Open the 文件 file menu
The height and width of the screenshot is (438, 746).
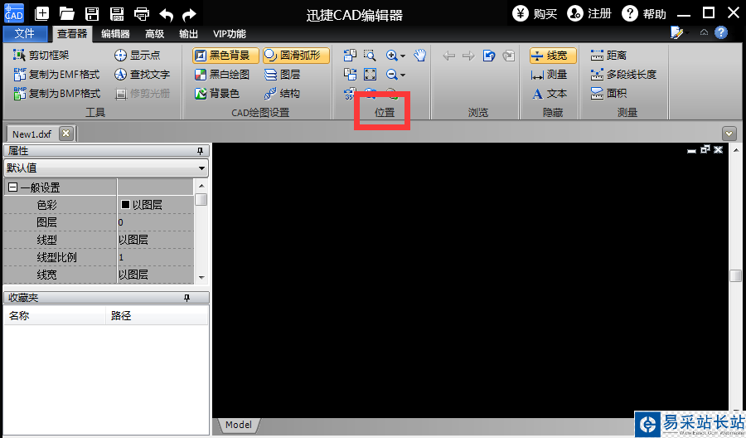click(25, 33)
